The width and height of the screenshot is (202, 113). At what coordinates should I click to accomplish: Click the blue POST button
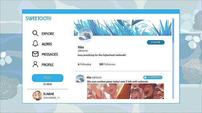(x=47, y=78)
